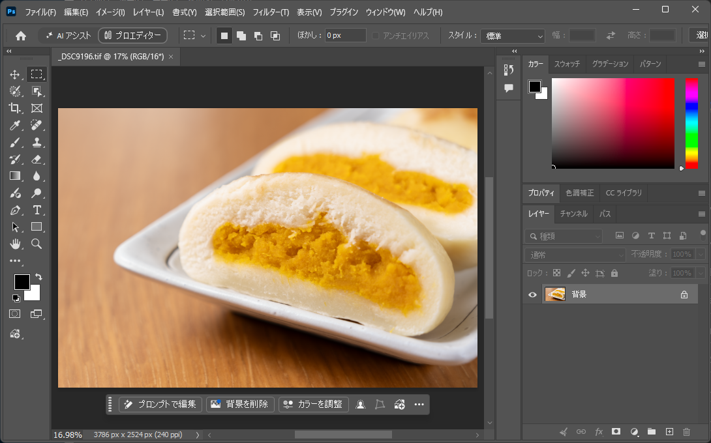Enable the アンチエイリアス checkbox
This screenshot has width=711, height=443.
(376, 36)
